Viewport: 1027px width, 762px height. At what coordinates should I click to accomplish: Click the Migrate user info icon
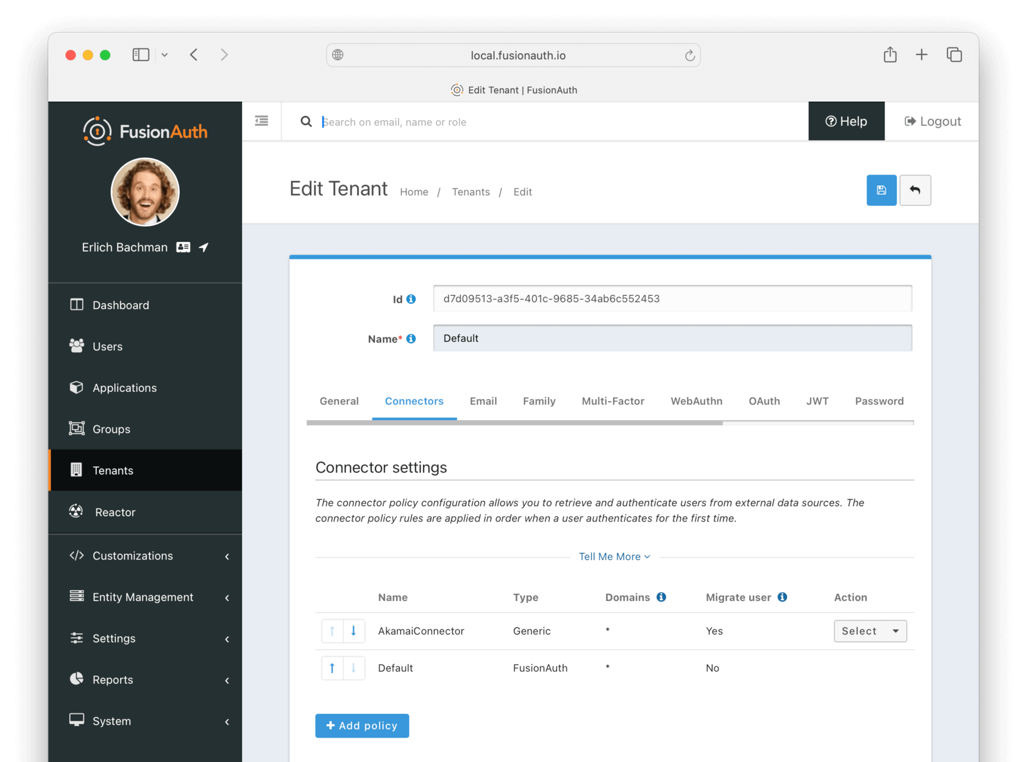[x=782, y=597]
